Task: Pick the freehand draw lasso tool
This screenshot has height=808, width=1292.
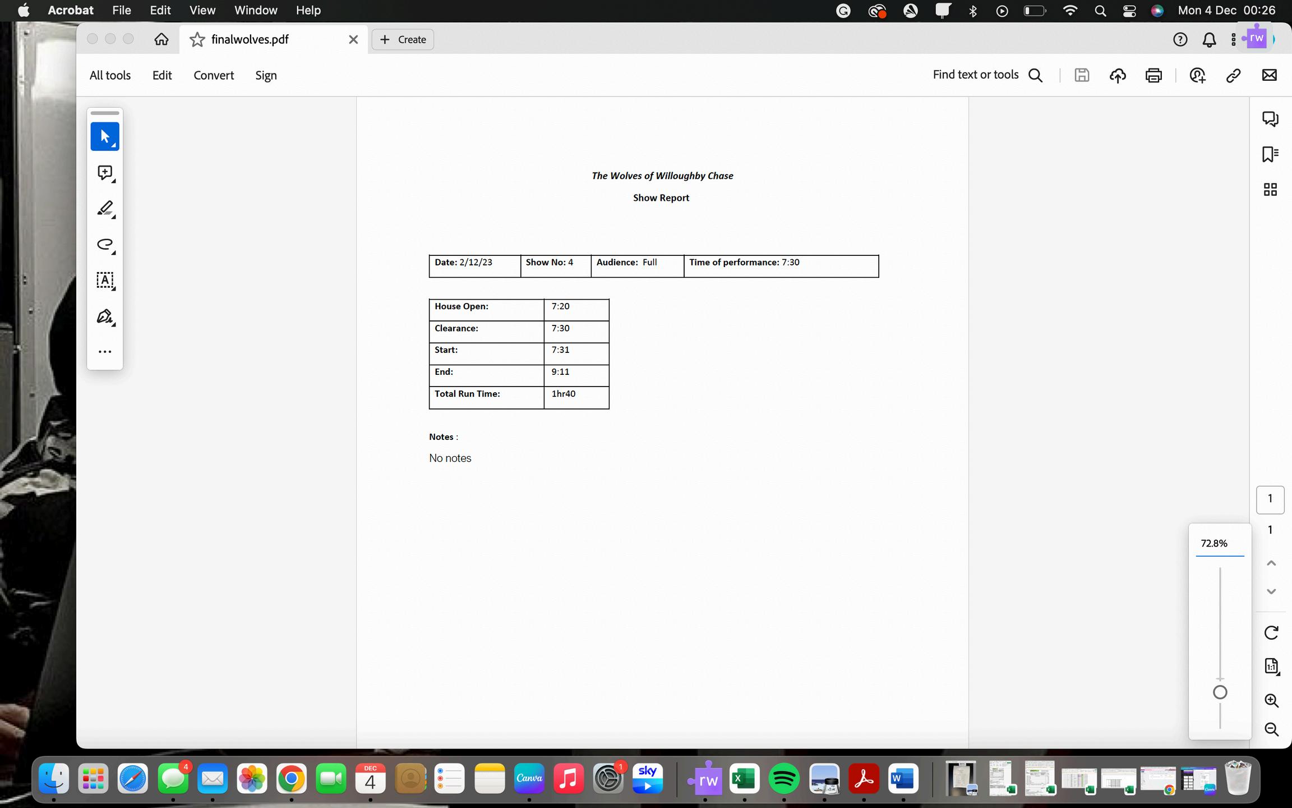Action: [x=105, y=245]
